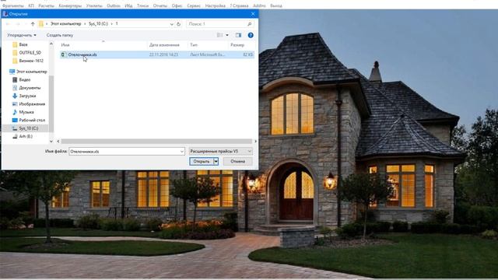Image resolution: width=498 pixels, height=280 pixels.
Task: Open the Отчеты menu
Action: (160, 5)
